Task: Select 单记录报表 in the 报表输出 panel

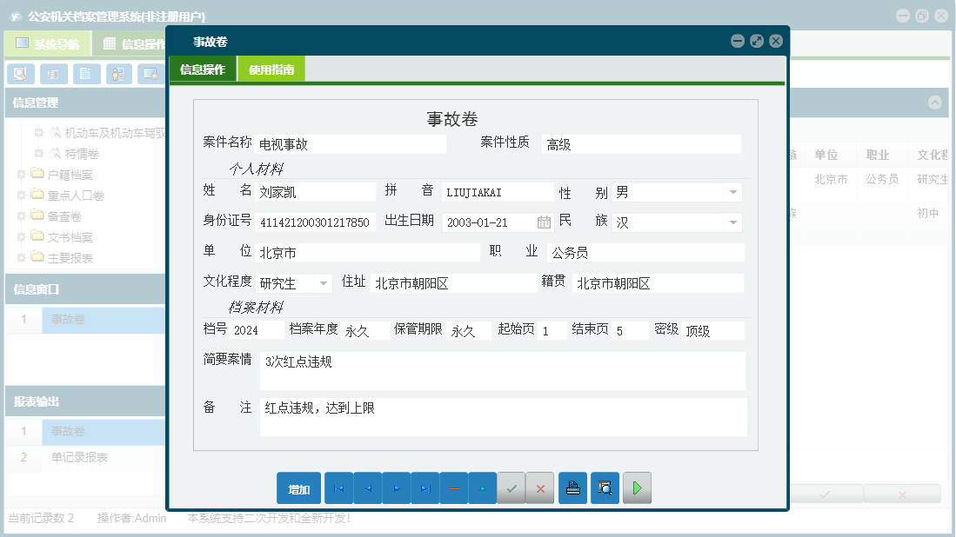Action: (80, 458)
